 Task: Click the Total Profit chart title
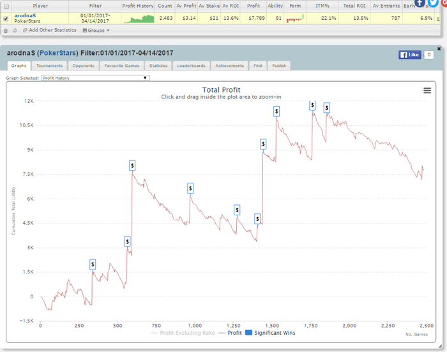click(221, 90)
